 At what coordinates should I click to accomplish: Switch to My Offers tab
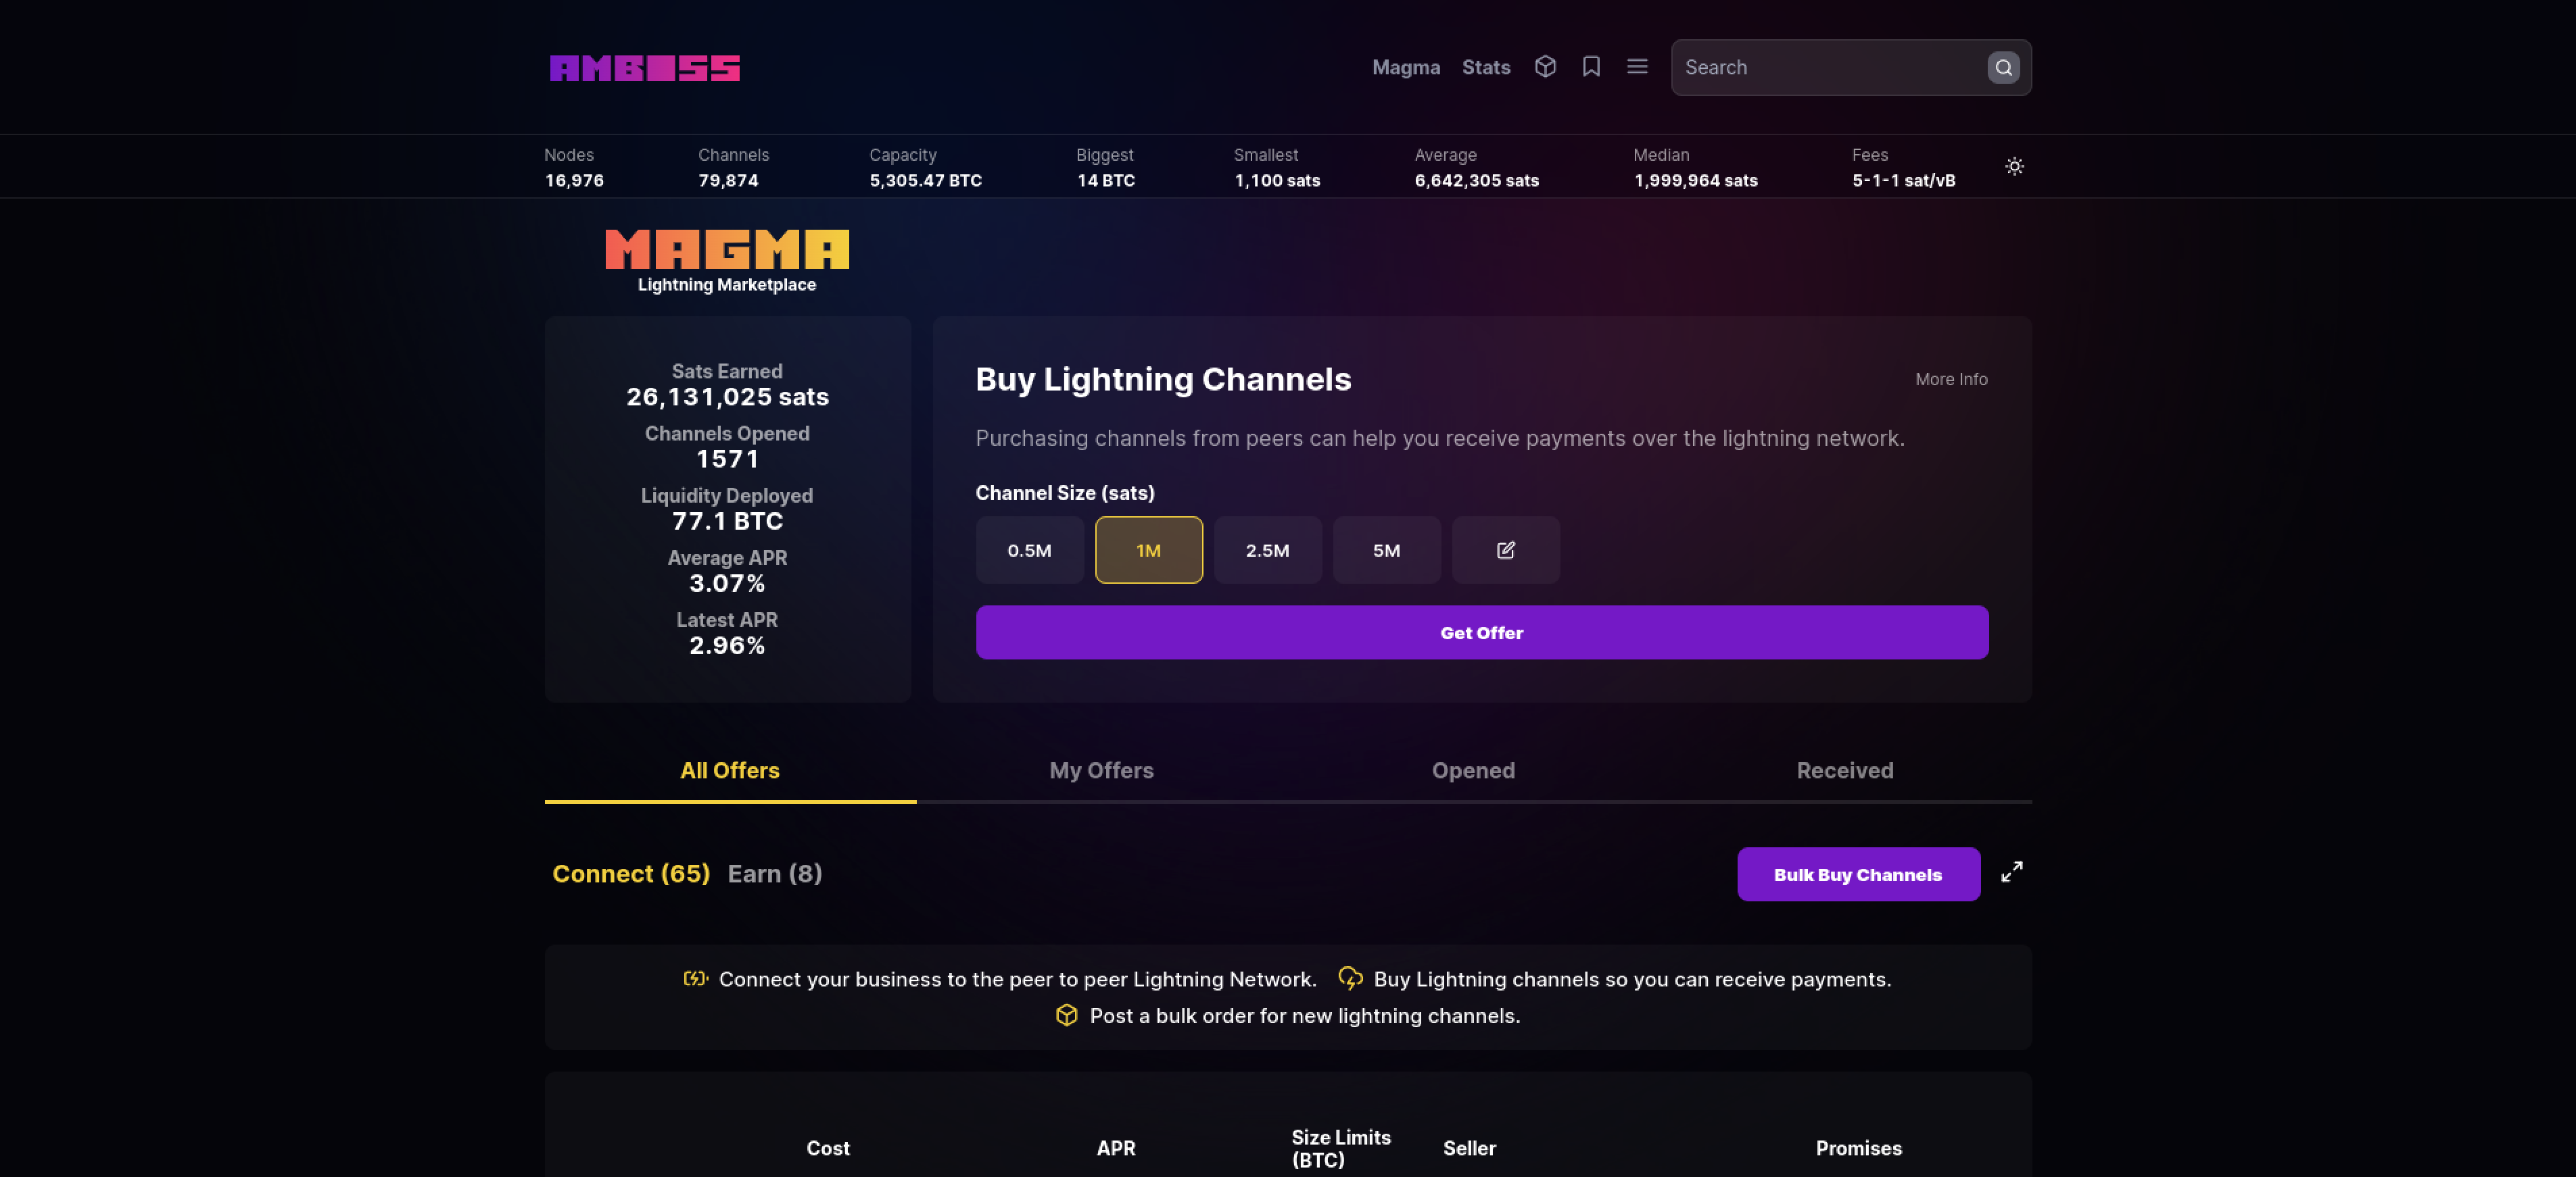point(1101,770)
